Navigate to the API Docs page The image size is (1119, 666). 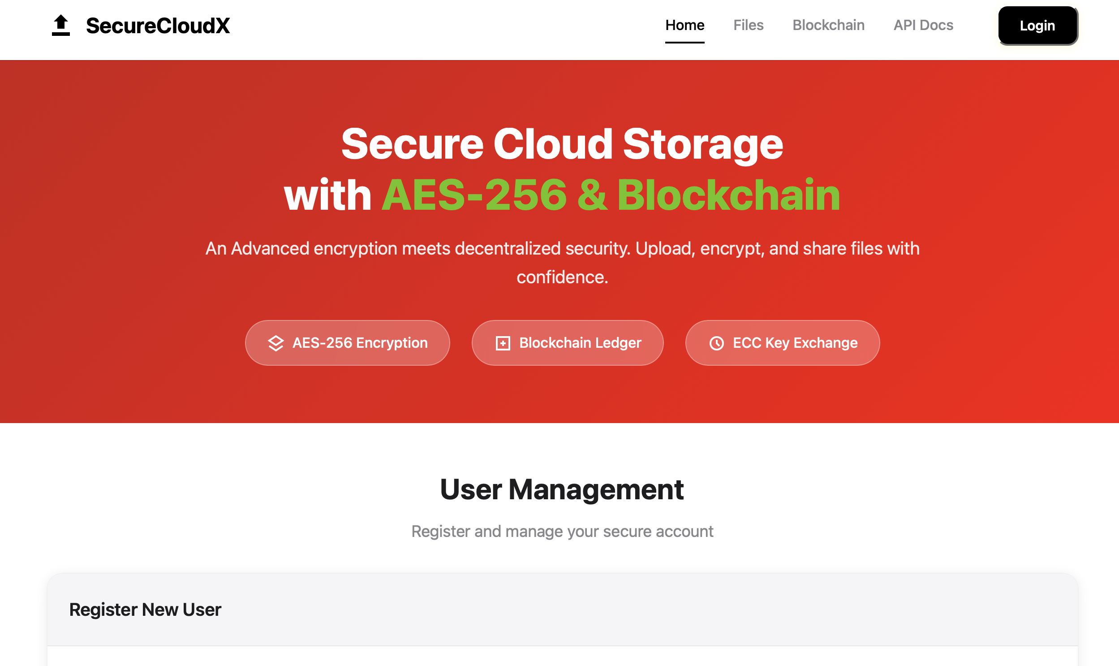point(923,25)
